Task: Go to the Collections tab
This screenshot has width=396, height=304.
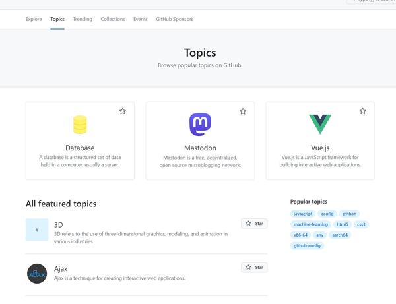Action: (113, 20)
